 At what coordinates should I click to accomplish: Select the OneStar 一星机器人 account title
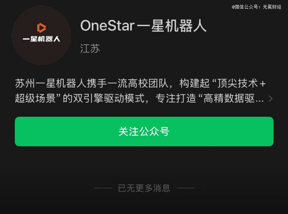point(144,26)
